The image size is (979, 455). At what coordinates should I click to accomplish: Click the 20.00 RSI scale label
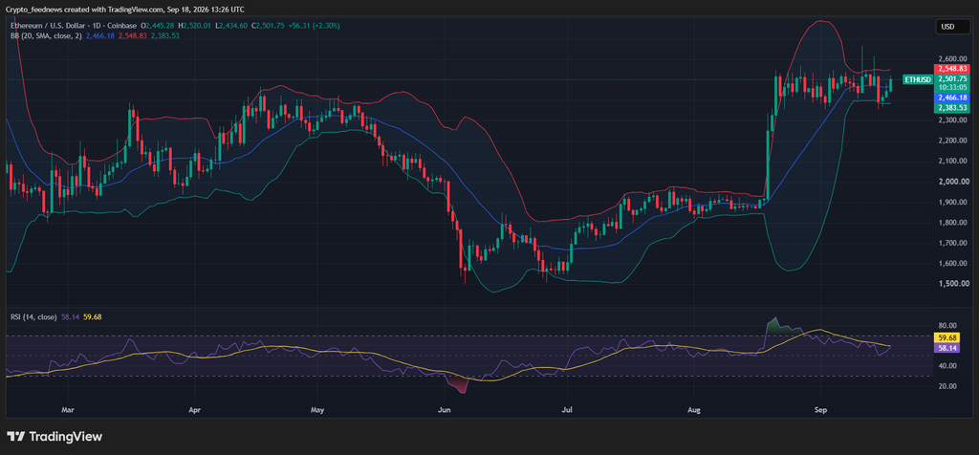click(947, 386)
